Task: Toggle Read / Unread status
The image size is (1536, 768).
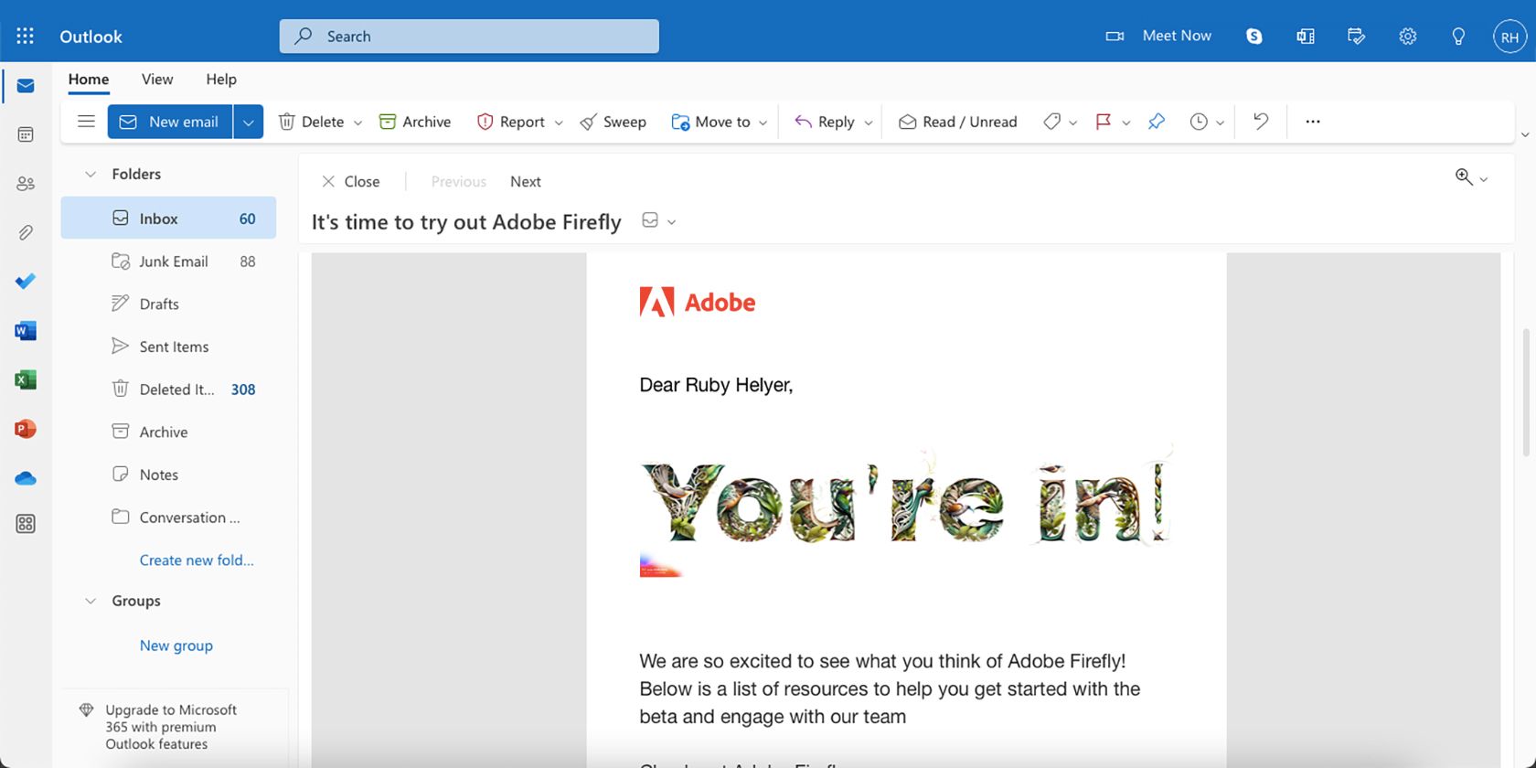Action: pos(957,122)
